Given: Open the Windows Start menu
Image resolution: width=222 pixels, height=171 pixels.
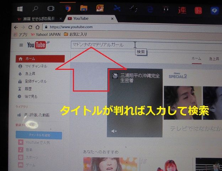Looking at the screenshot, I should pyautogui.click(x=20, y=9).
